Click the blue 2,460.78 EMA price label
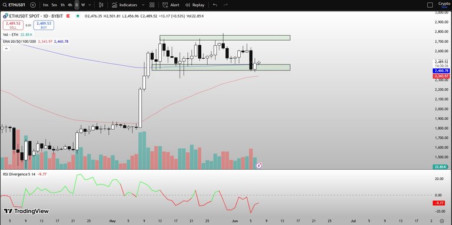Image resolution: width=452 pixels, height=225 pixels. coord(441,70)
